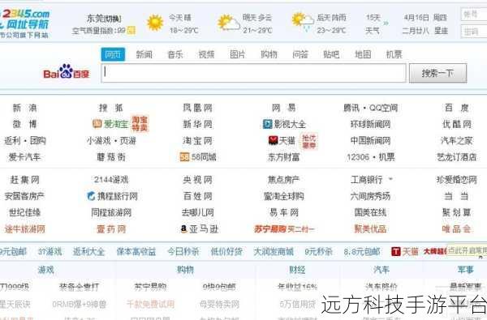Open the 财经 category heading
Viewport: 487px width, 320px height.
(298, 270)
